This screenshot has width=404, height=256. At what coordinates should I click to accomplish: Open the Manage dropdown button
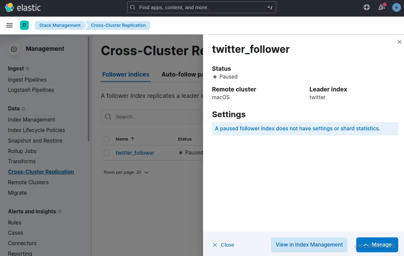(x=377, y=245)
